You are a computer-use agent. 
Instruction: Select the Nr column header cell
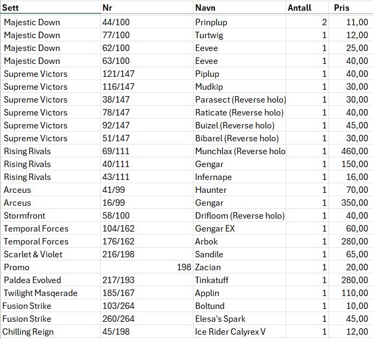(147, 8)
